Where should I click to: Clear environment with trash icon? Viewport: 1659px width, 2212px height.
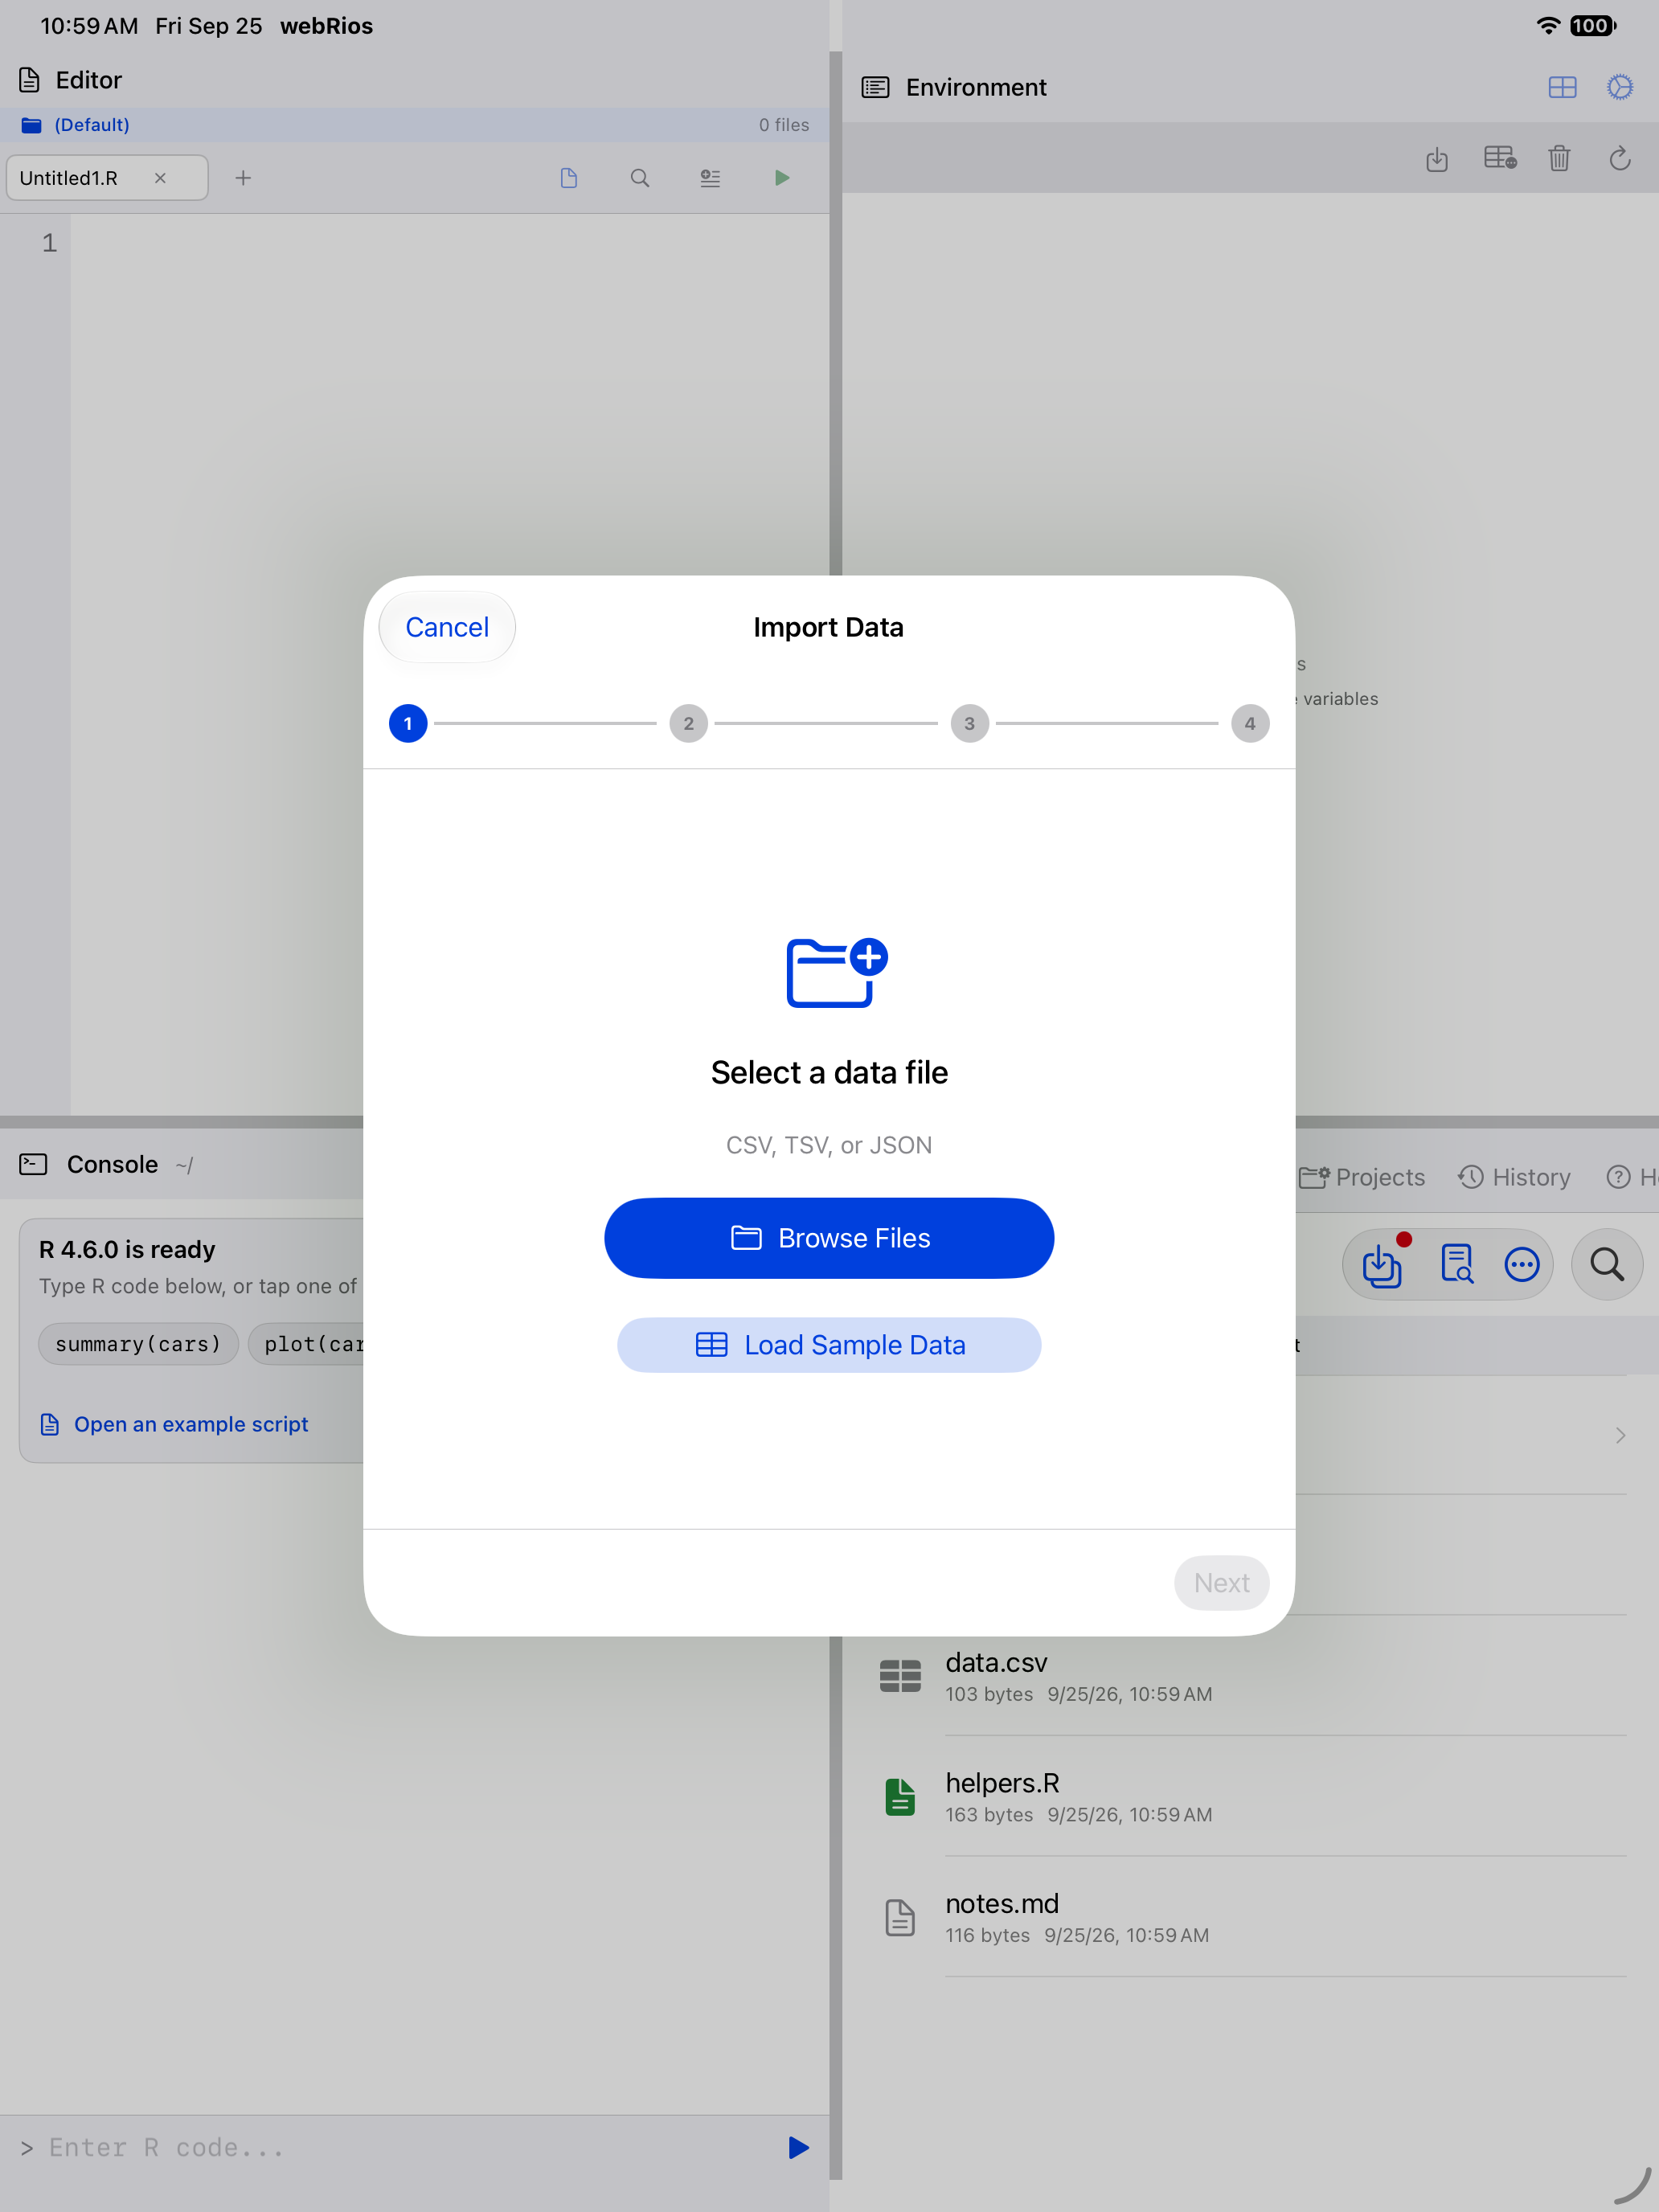pos(1559,158)
